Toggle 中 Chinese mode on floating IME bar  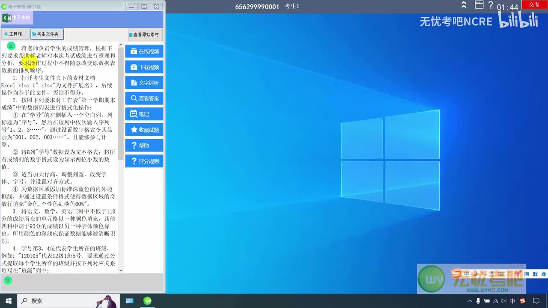[467, 274]
